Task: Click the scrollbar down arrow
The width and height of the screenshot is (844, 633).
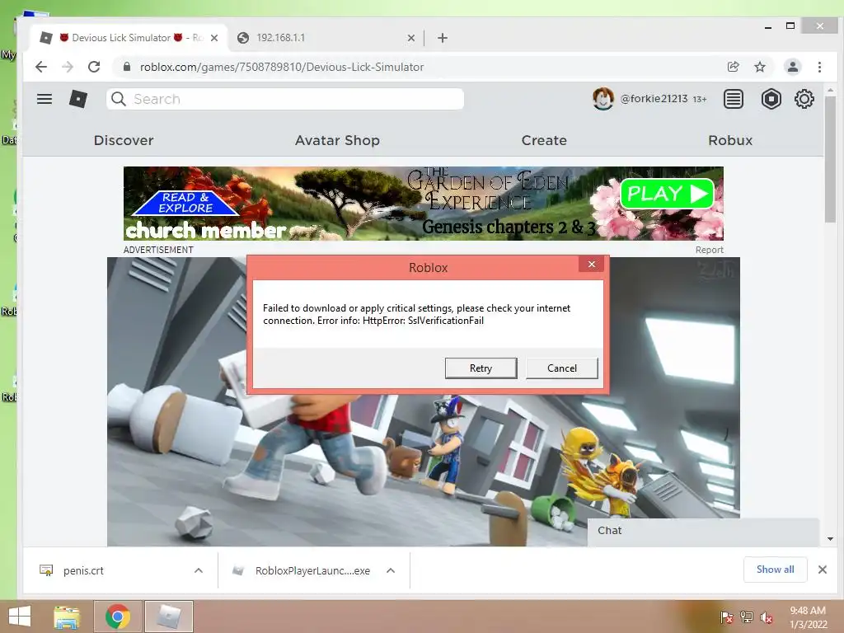Action: point(830,539)
